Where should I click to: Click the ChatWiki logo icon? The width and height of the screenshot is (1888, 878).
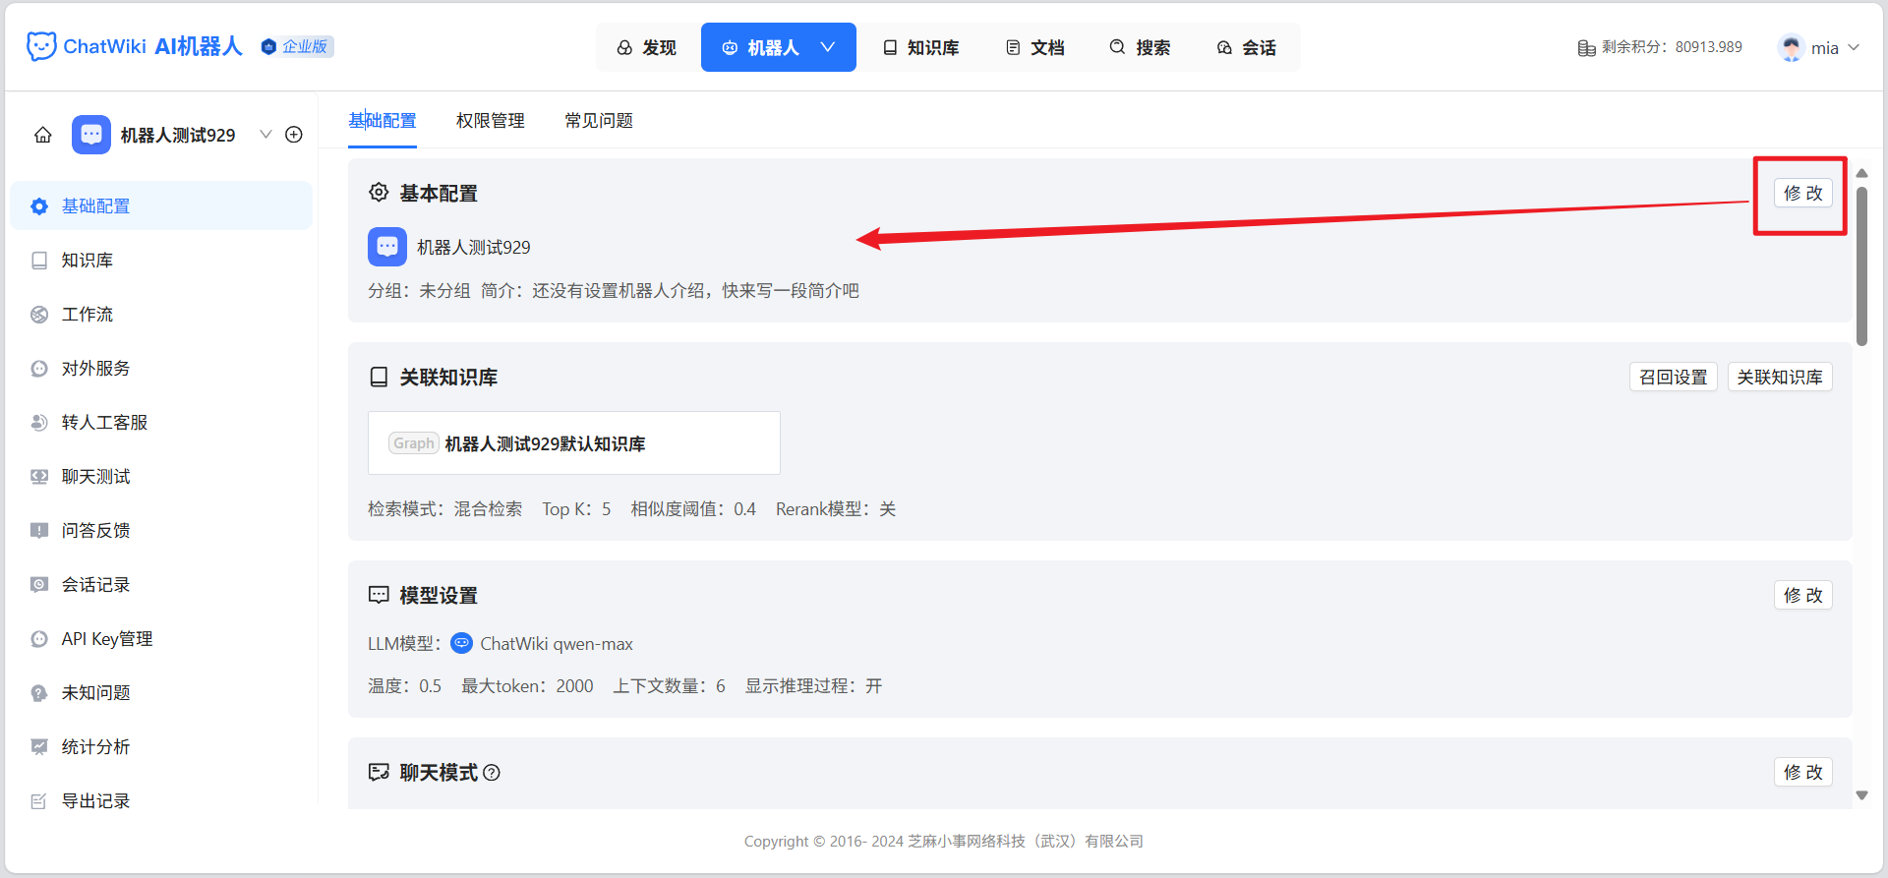pos(41,46)
